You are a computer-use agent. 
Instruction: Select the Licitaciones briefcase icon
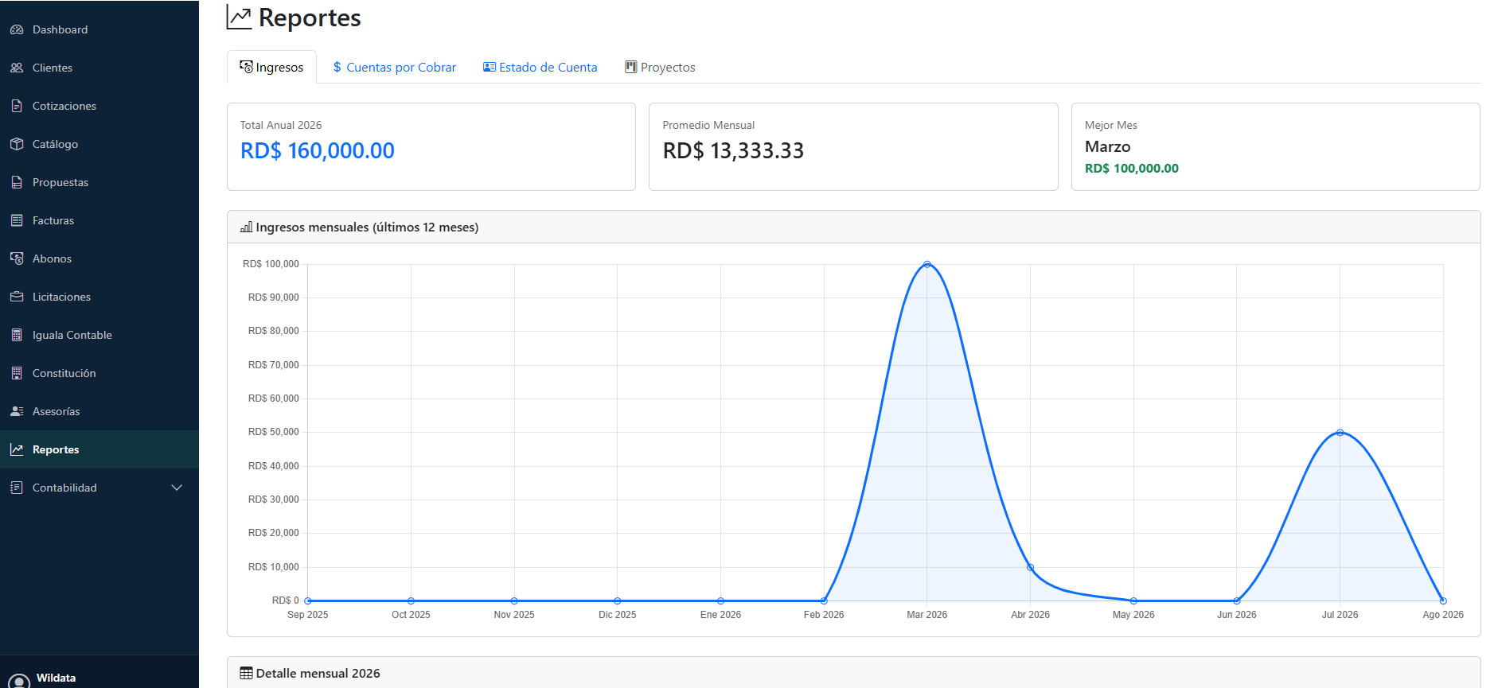point(17,297)
